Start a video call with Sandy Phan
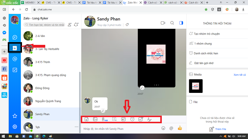Screen dimensions: 248x139 (163, 23)
